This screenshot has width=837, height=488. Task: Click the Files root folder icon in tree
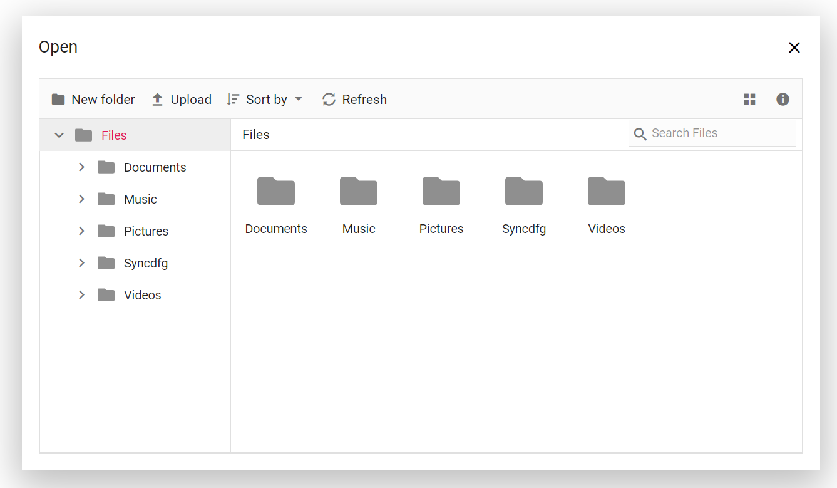(83, 135)
